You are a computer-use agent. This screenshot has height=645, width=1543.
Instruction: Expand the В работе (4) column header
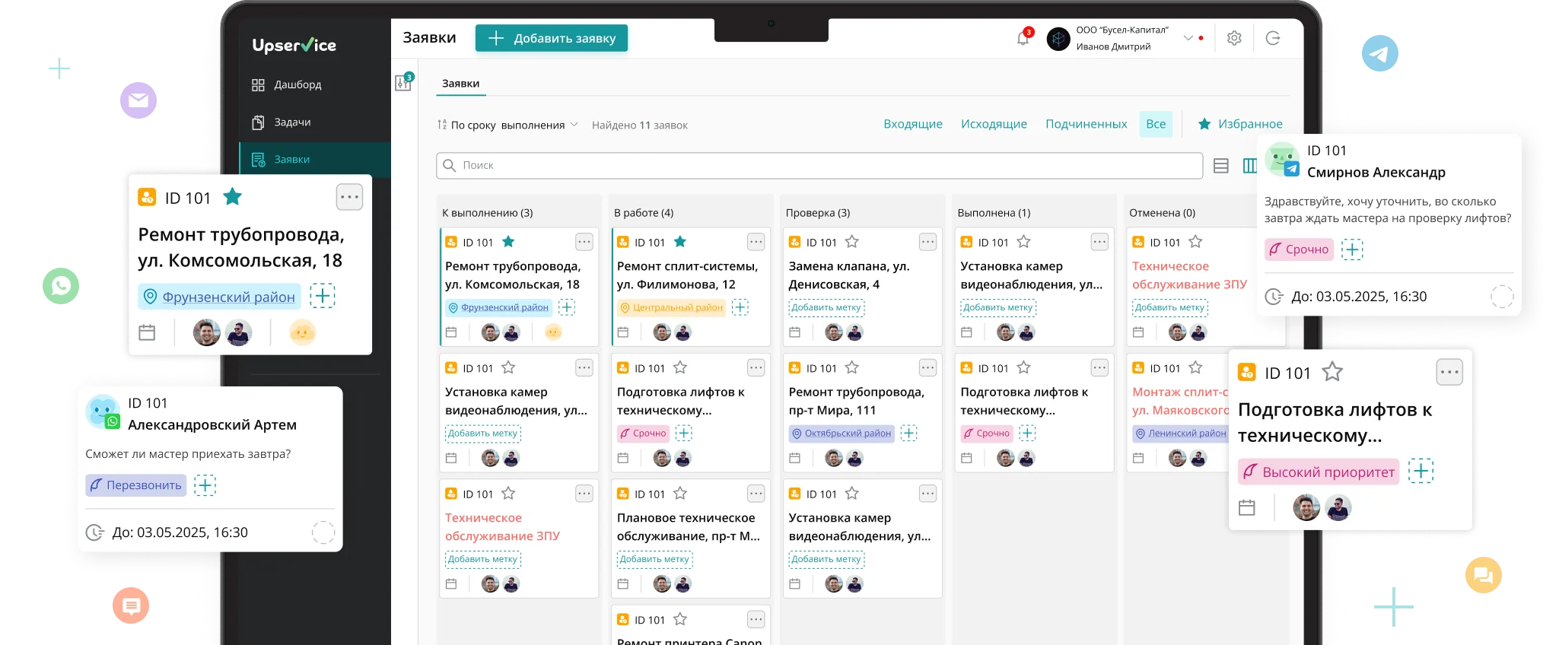click(644, 213)
